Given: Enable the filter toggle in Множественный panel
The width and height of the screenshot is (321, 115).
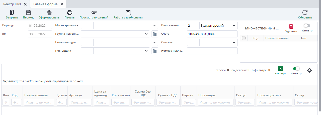Looking at the screenshot, I should 307,26.
